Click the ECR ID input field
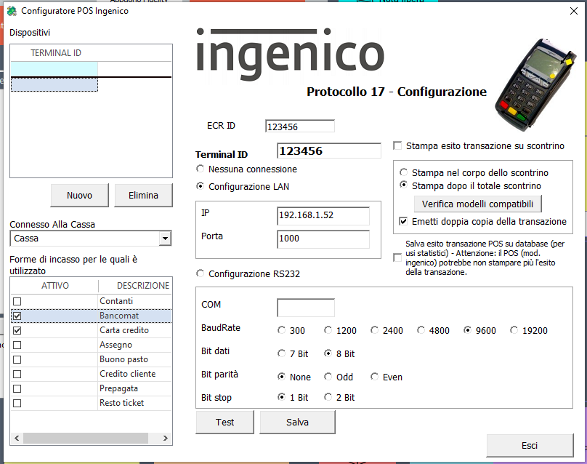587x464 pixels. coord(300,127)
